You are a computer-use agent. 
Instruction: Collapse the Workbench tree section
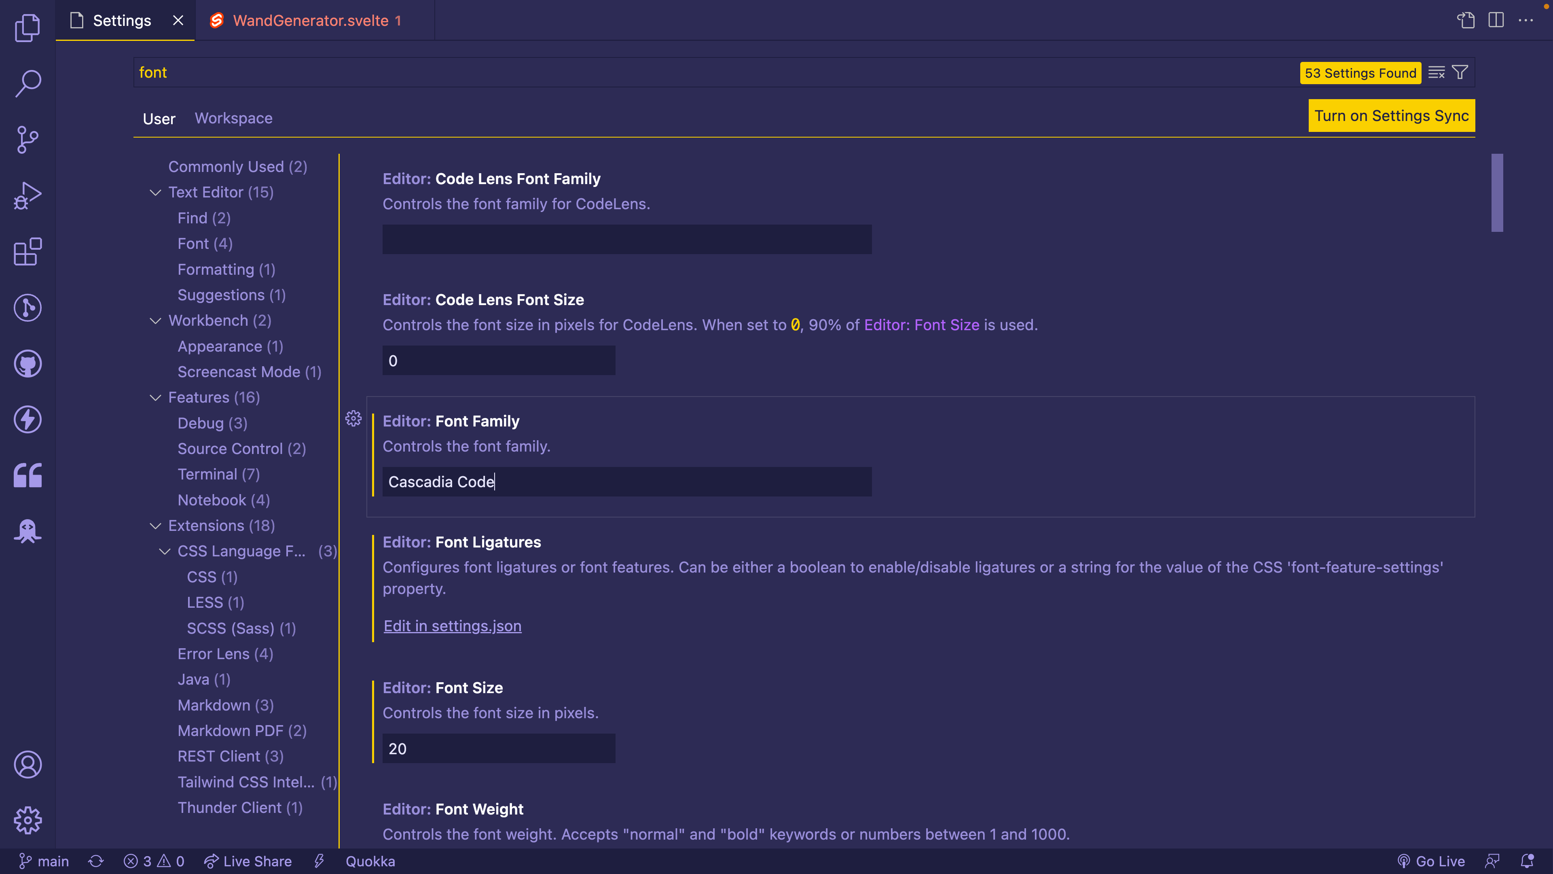point(156,321)
